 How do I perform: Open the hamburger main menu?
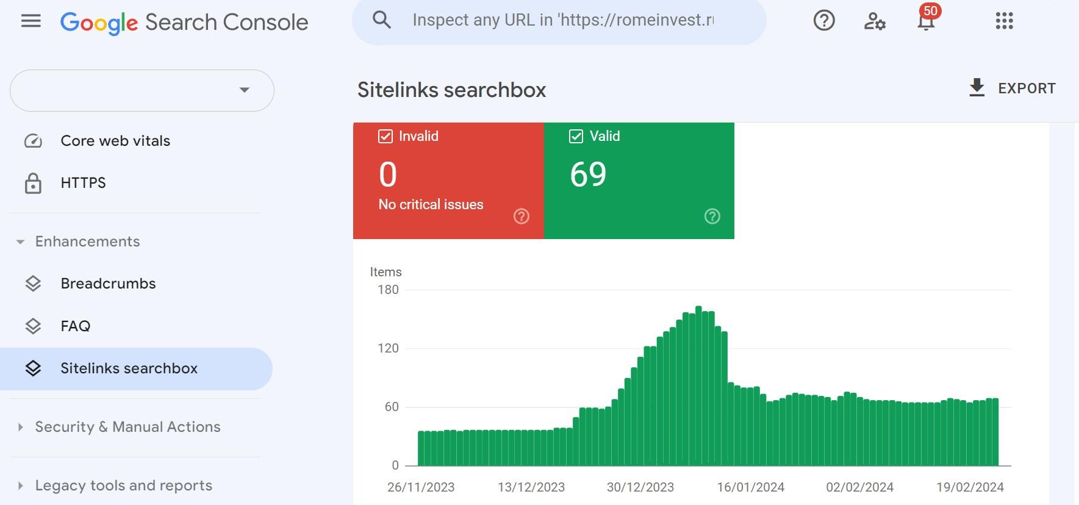[x=30, y=22]
